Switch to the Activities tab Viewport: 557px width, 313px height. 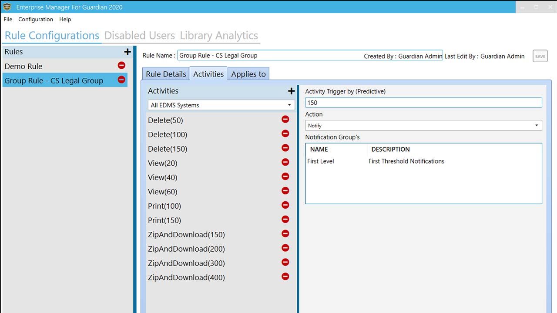[208, 74]
